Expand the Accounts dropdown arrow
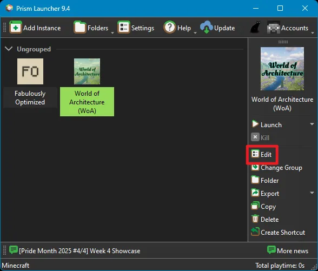 pyautogui.click(x=313, y=32)
